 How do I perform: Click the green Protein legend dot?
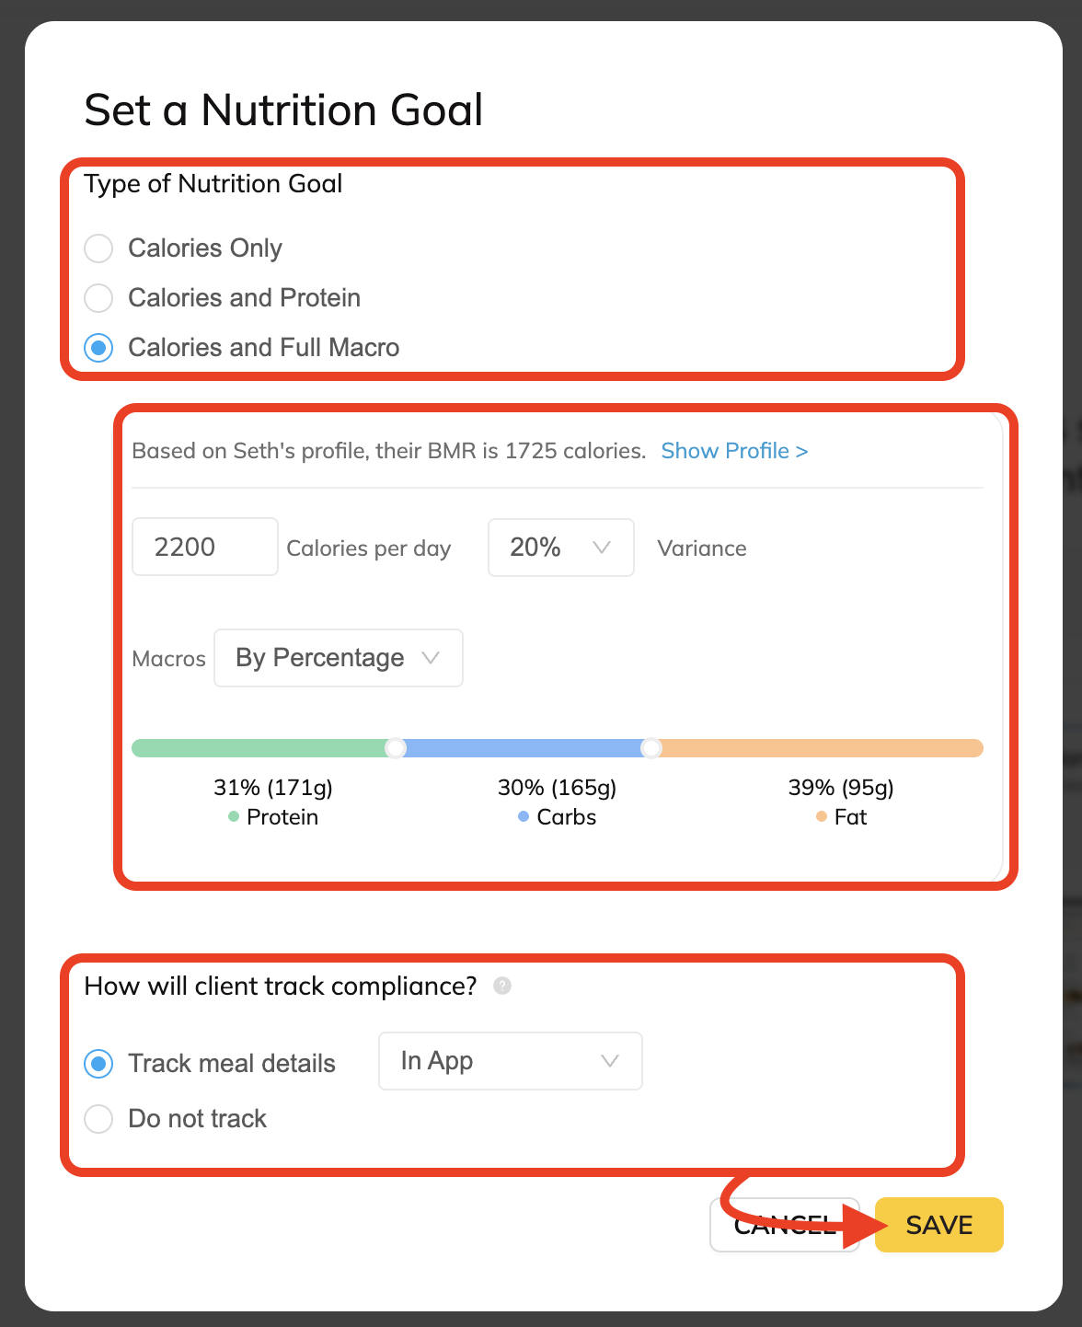tap(234, 817)
